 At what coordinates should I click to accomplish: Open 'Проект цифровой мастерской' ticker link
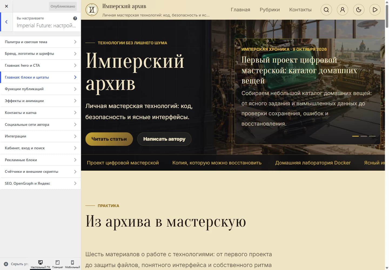point(123,163)
